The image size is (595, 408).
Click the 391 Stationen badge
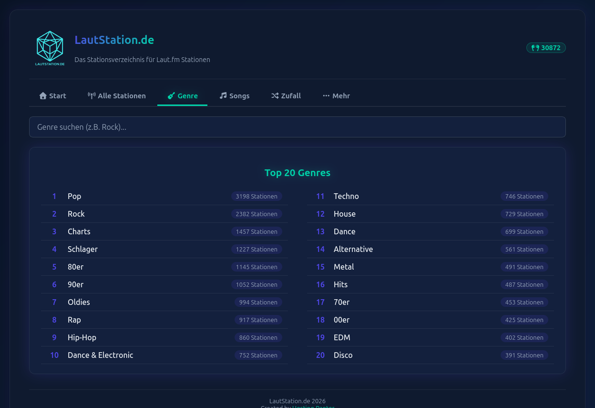(x=524, y=355)
